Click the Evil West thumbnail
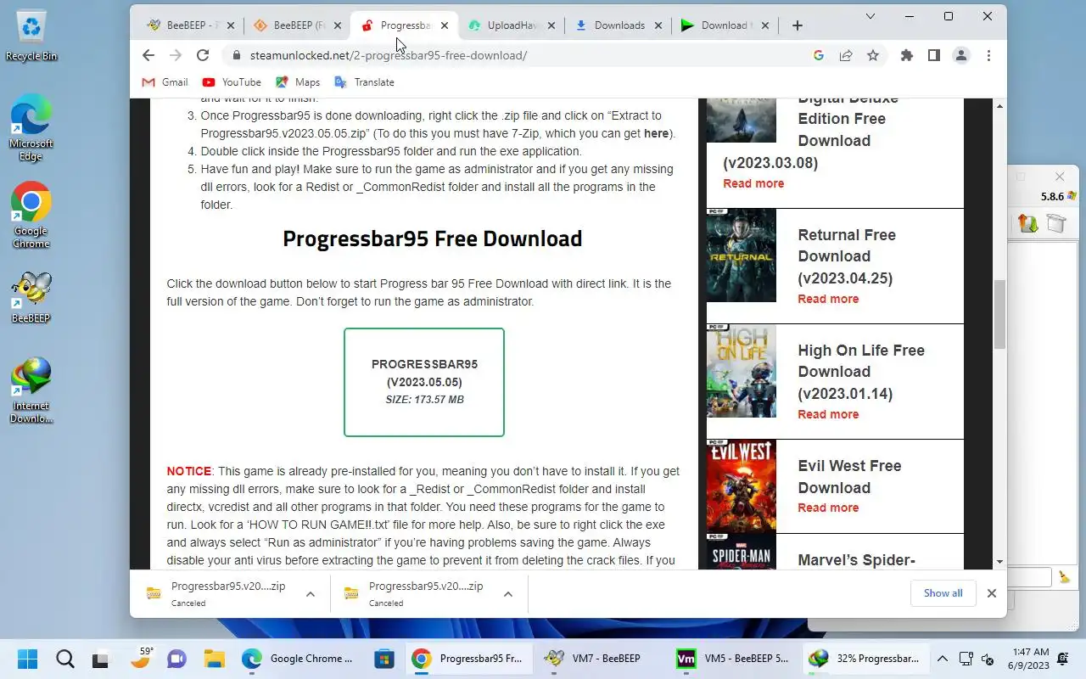1086x679 pixels. click(741, 486)
